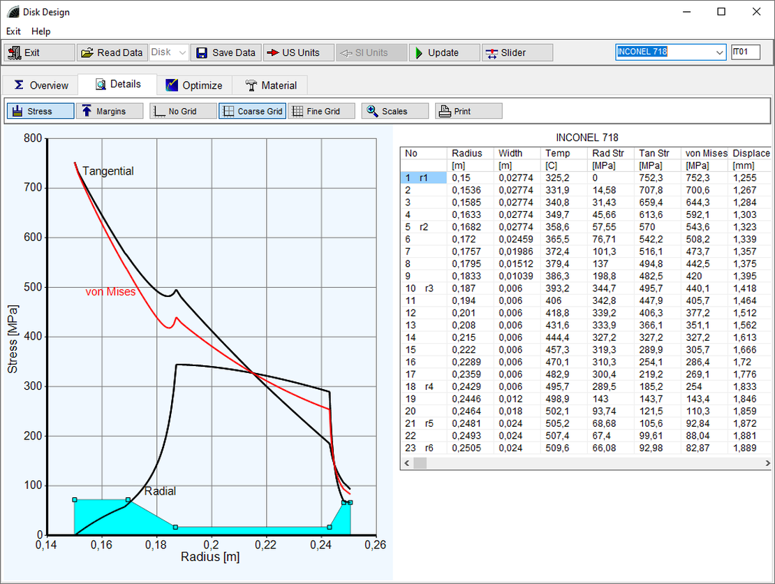The width and height of the screenshot is (775, 584).
Task: Click the US Units red arrow icon
Action: point(273,52)
